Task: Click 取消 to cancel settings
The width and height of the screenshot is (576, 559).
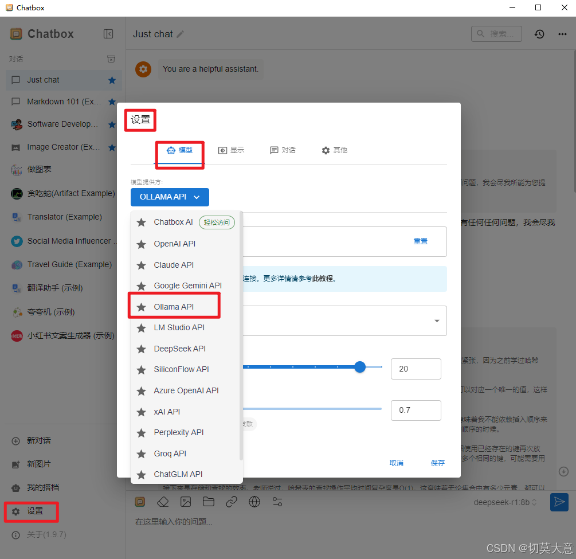Action: click(x=396, y=463)
